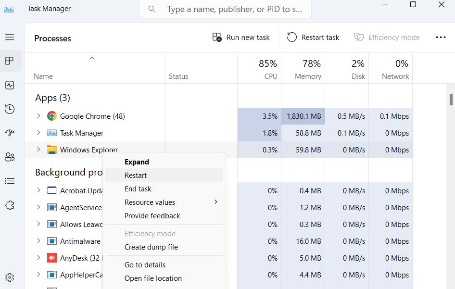This screenshot has height=289, width=455.
Task: Open the Details list sidebar icon
Action: click(10, 181)
